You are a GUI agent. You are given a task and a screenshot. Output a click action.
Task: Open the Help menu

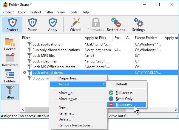[85, 12]
